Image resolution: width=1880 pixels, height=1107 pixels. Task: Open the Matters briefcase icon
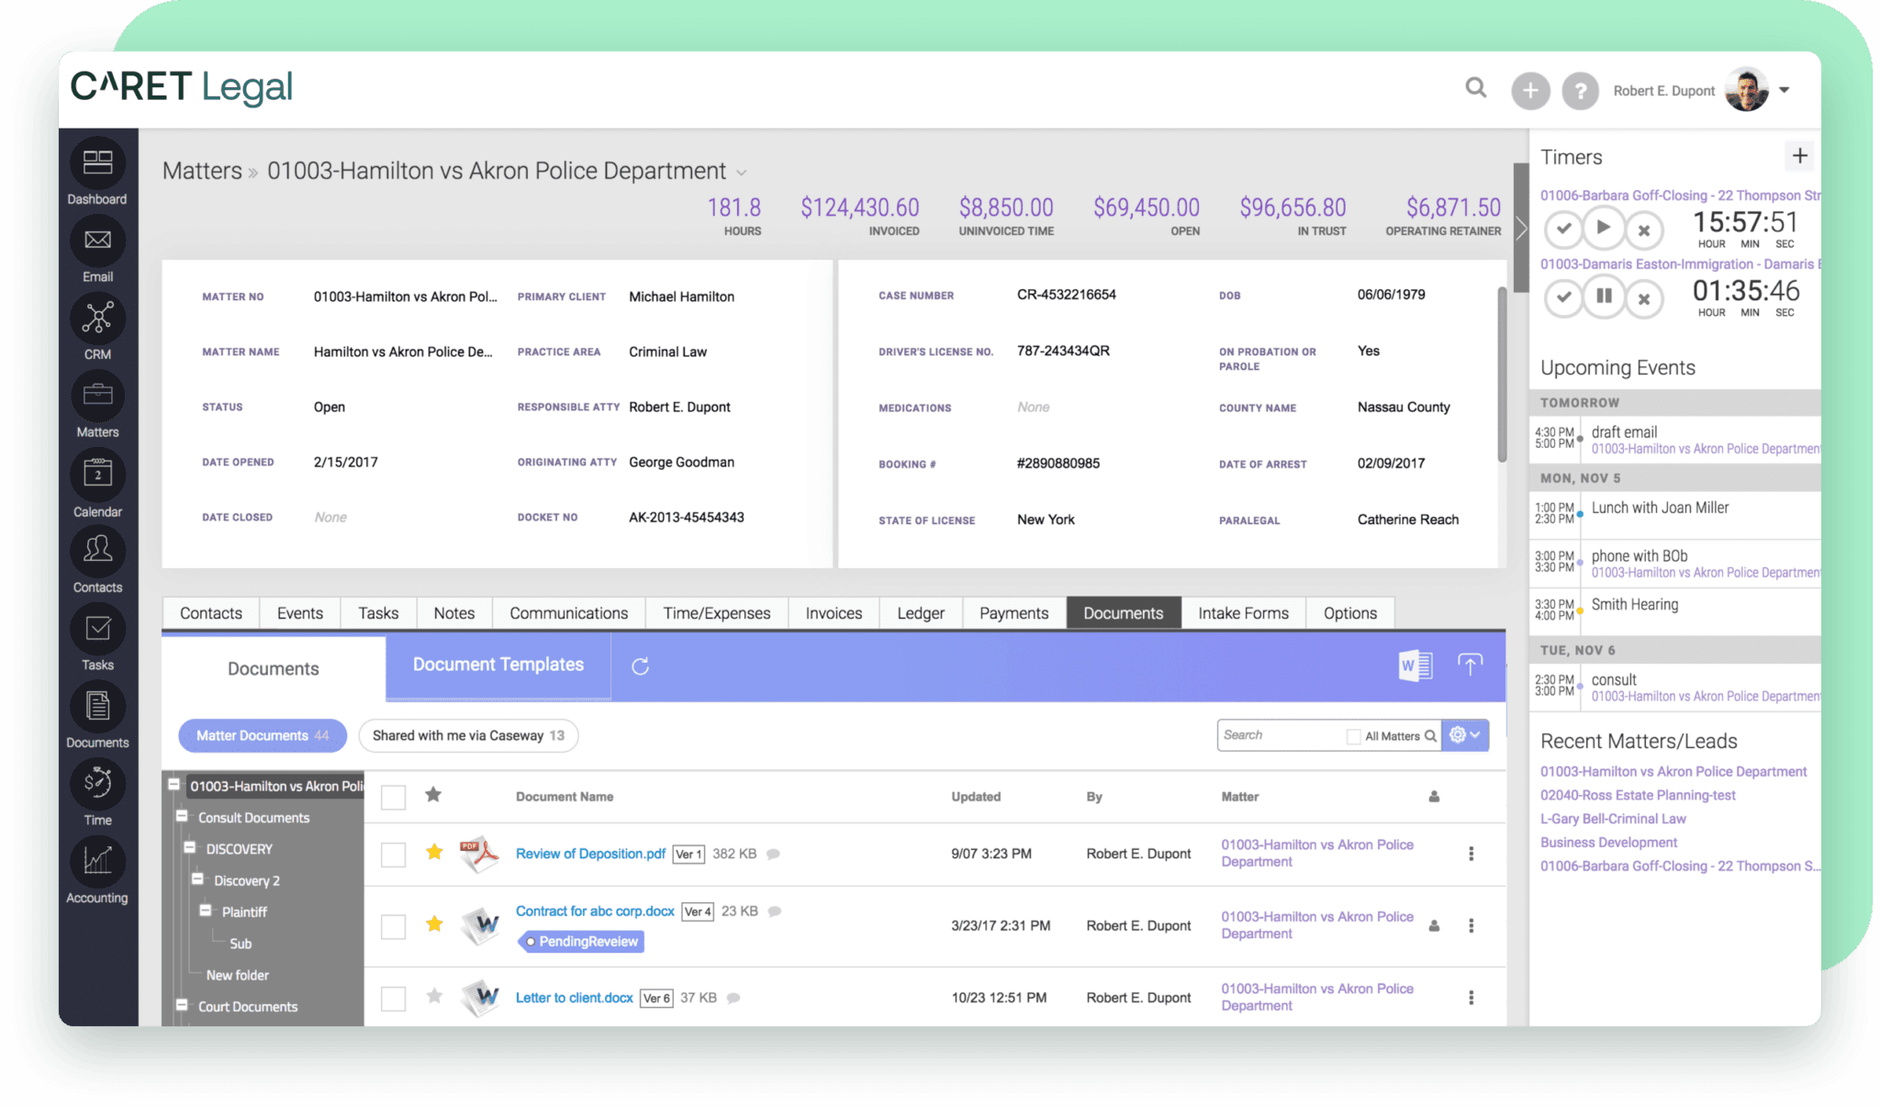coord(97,396)
